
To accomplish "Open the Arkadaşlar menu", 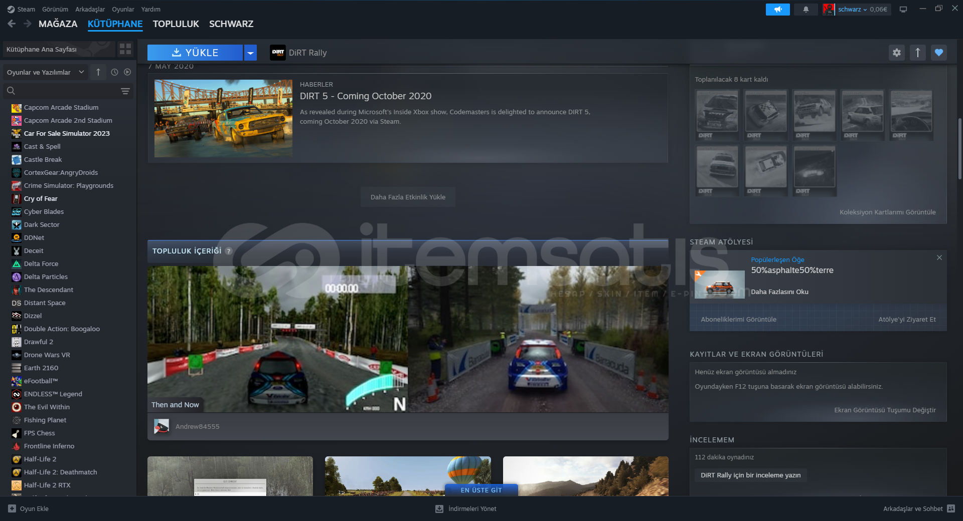I will [90, 10].
